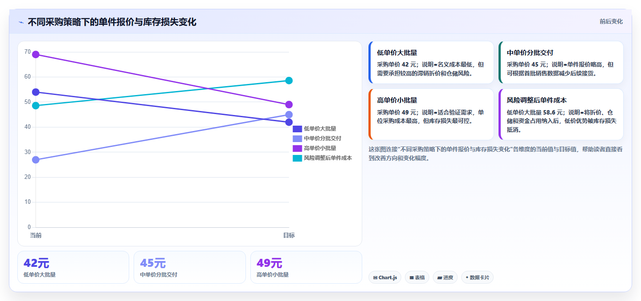
Task: Click the chart title heading text
Action: click(112, 22)
